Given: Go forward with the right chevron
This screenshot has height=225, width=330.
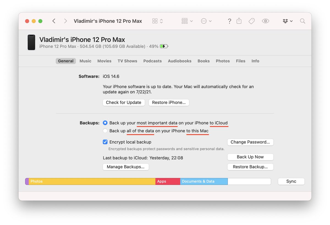Looking at the screenshot, I should 65,21.
